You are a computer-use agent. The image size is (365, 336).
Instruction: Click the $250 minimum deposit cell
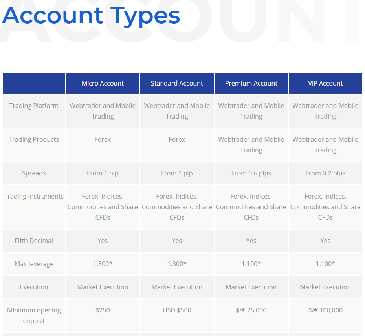coord(103,310)
